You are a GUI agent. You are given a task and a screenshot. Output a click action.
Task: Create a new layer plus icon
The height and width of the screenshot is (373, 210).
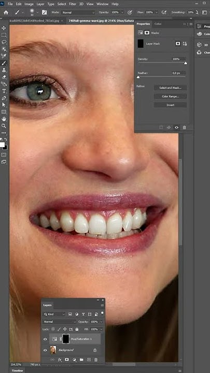point(89,360)
